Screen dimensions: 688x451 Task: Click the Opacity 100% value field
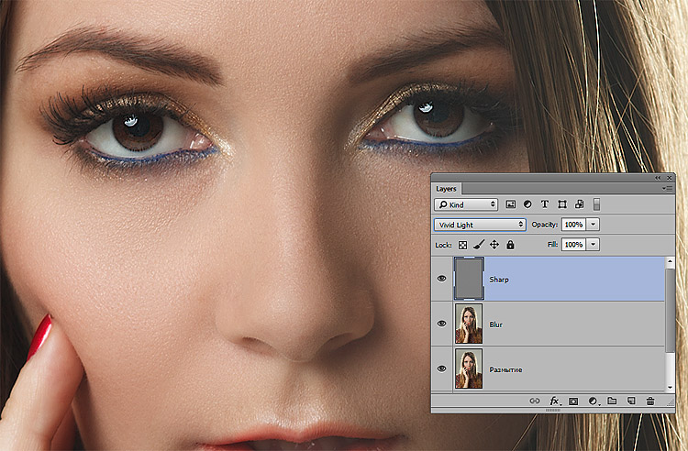tap(574, 225)
